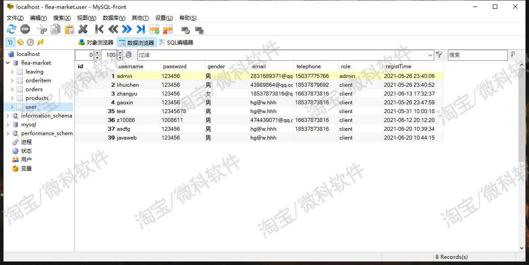
Task: Click the offset value field showing 0
Action: pyautogui.click(x=85, y=55)
